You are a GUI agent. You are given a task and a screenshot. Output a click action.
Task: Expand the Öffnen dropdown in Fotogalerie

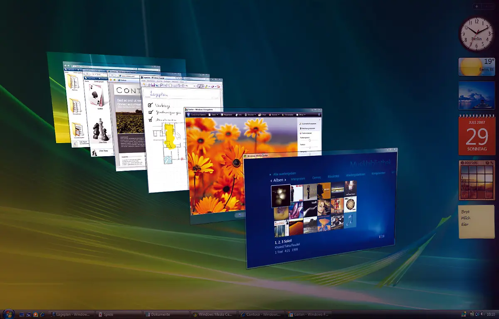[301, 115]
